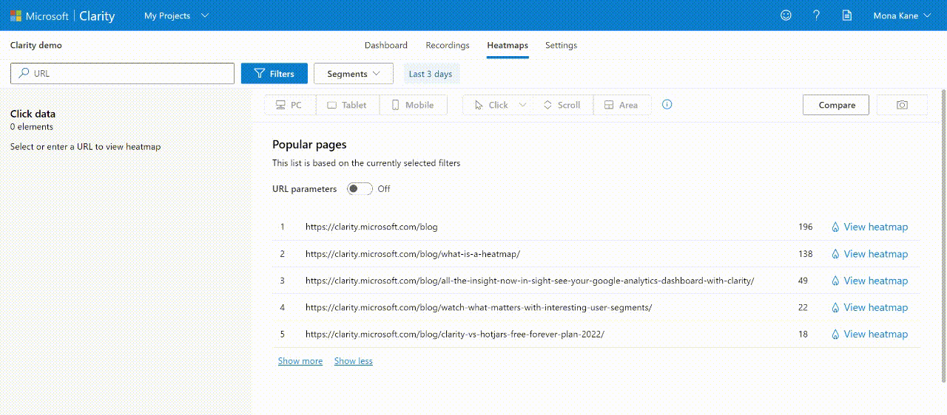Click the Show less link

click(x=354, y=361)
